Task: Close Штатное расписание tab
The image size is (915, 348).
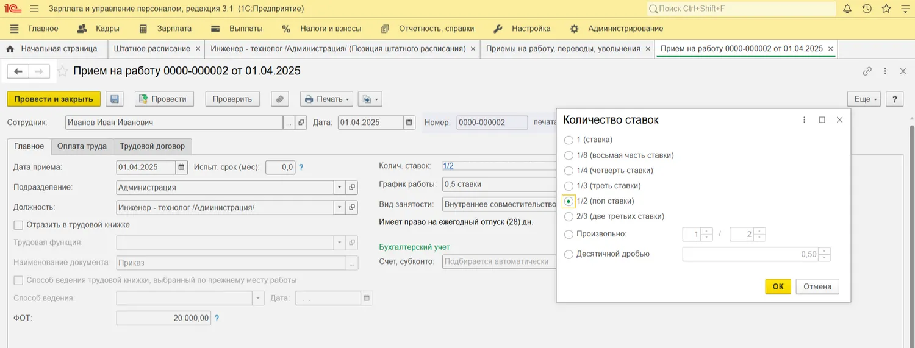Action: coord(196,49)
